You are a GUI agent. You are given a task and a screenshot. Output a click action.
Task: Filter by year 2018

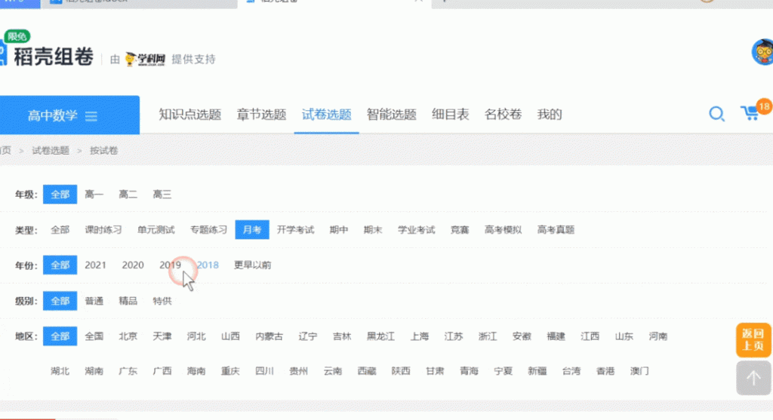pos(208,265)
